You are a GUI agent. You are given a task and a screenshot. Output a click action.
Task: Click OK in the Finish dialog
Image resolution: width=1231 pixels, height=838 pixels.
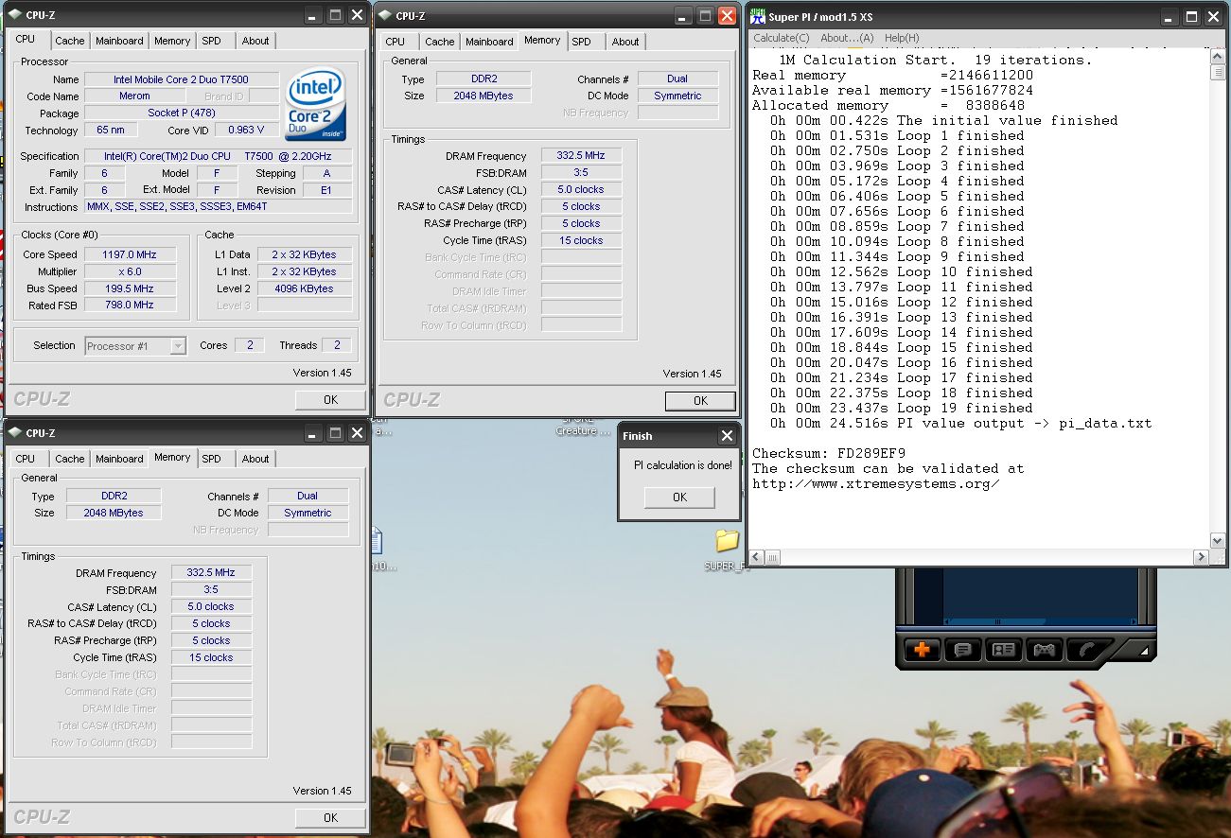pyautogui.click(x=679, y=497)
